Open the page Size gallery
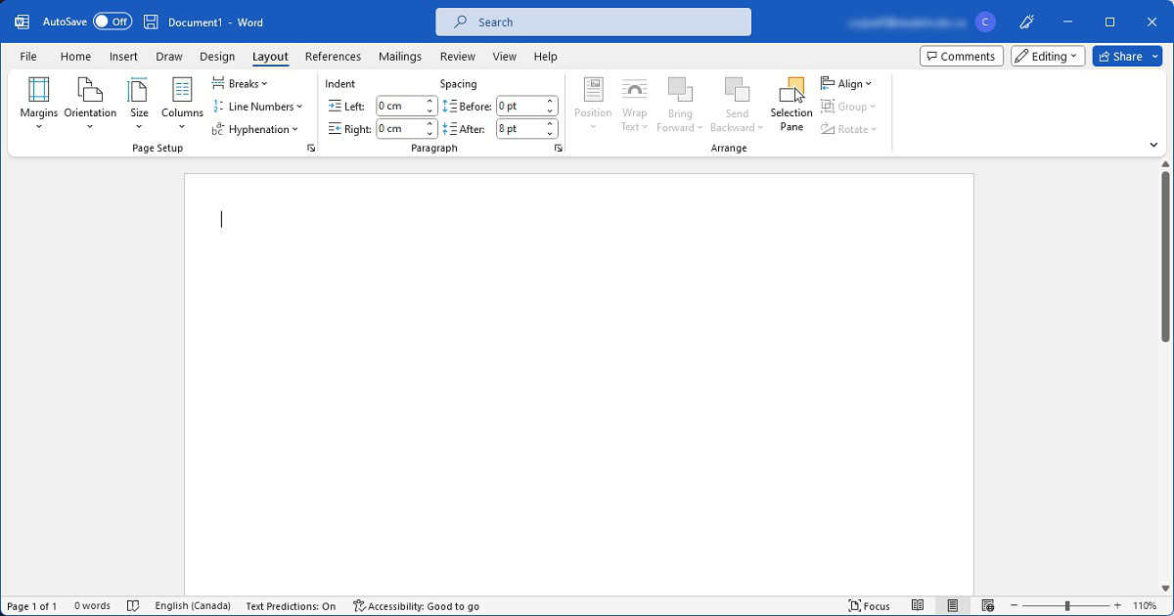 point(139,103)
